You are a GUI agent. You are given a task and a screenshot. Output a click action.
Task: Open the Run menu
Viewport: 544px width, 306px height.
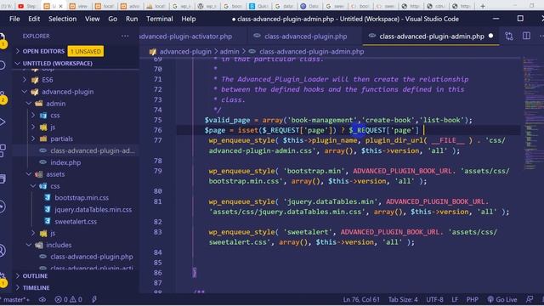point(132,19)
